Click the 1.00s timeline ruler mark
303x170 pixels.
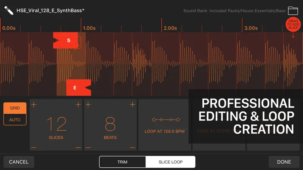coord(89,28)
